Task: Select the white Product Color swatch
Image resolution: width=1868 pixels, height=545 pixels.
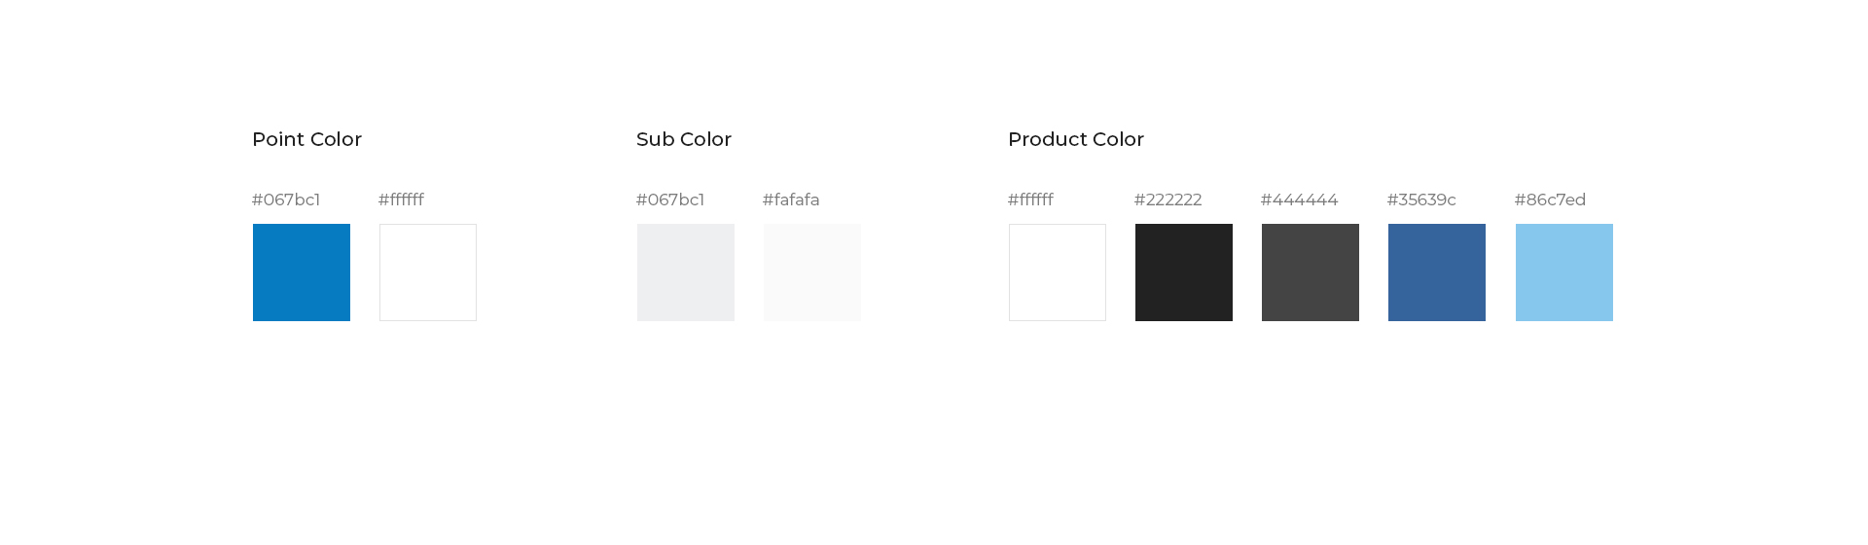Action: coord(1058,272)
